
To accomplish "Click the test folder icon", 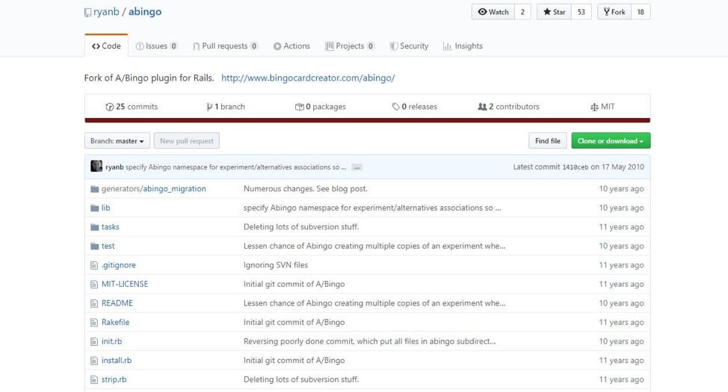I will 95,246.
